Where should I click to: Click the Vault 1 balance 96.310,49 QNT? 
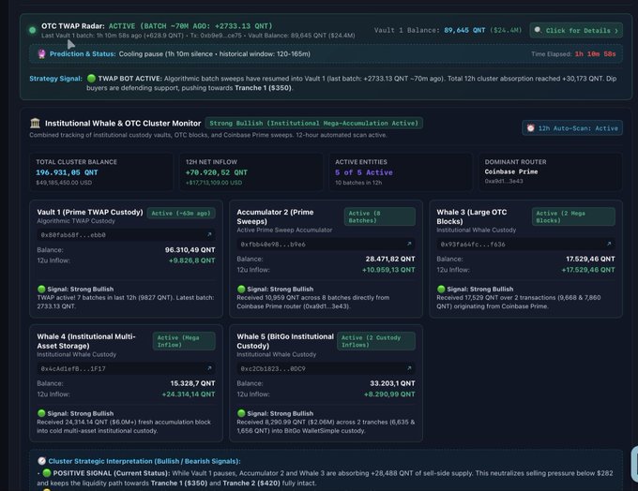click(x=190, y=250)
